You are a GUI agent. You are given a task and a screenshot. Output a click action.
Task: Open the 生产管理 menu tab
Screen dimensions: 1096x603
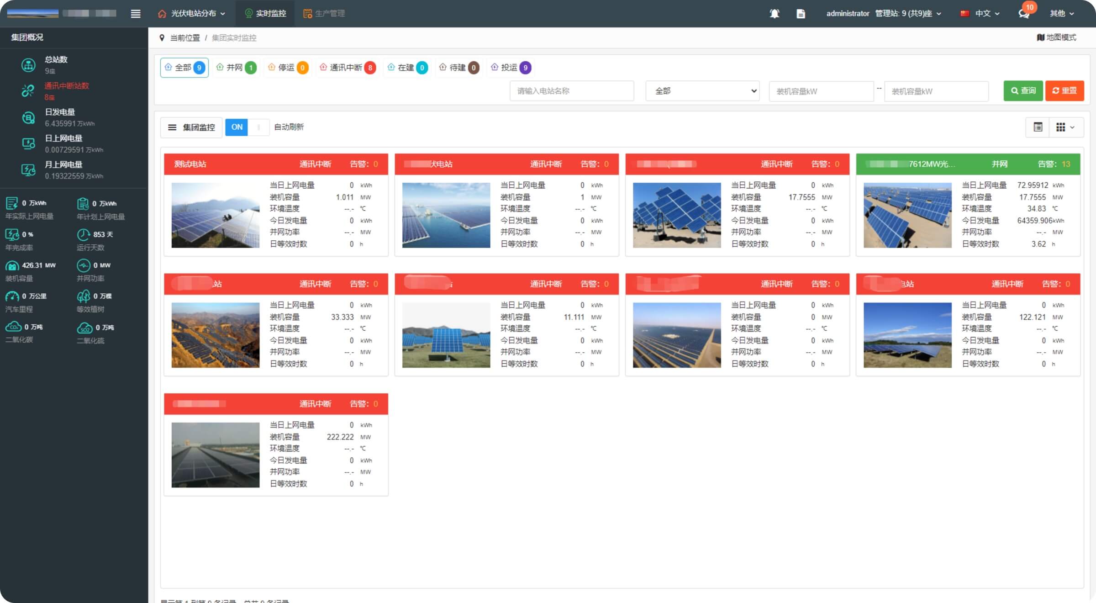pyautogui.click(x=324, y=14)
